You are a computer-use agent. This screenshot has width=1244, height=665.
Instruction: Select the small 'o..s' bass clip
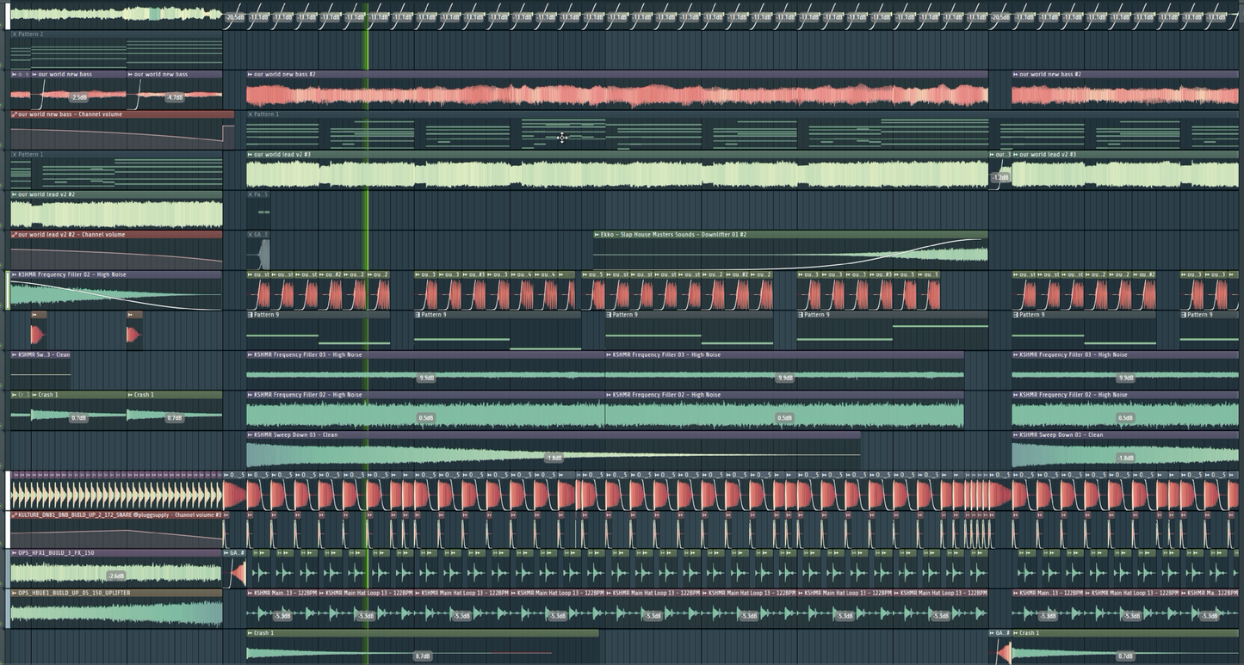[x=20, y=90]
